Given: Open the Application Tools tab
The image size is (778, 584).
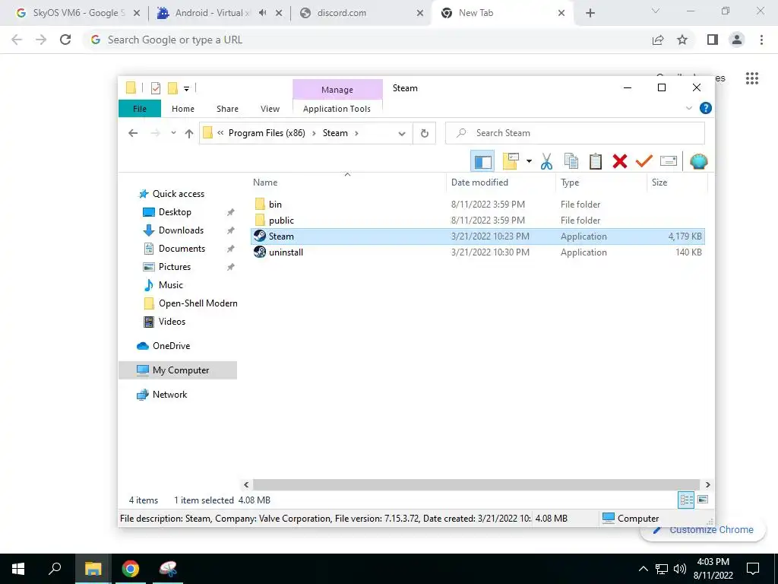Looking at the screenshot, I should tap(337, 109).
